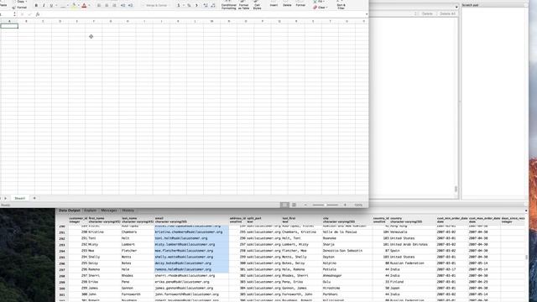Open Sort & Filter menu
This screenshot has height=302, width=537.
coord(341,6)
